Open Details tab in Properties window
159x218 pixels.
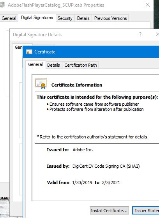pos(83,18)
